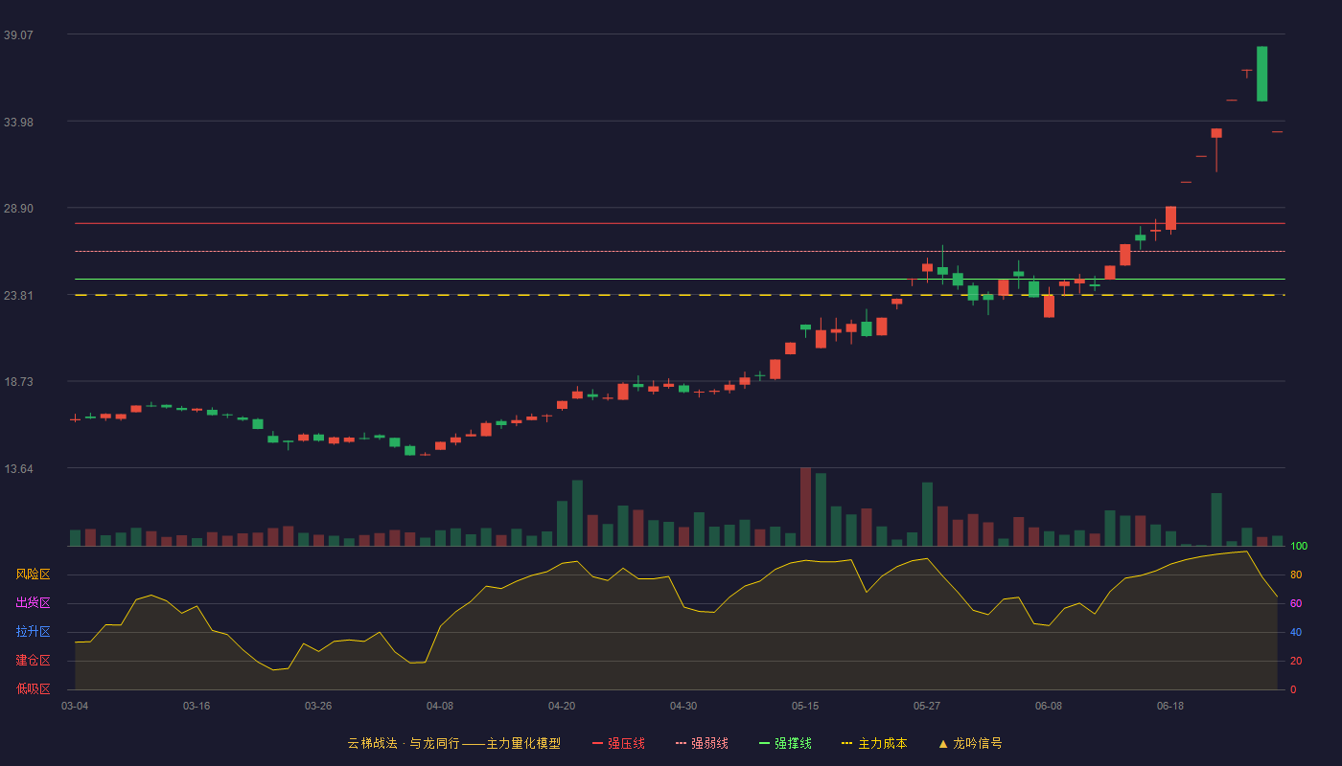1342x766 pixels.
Task: Click the 出货区 zone label
Action: 33,603
